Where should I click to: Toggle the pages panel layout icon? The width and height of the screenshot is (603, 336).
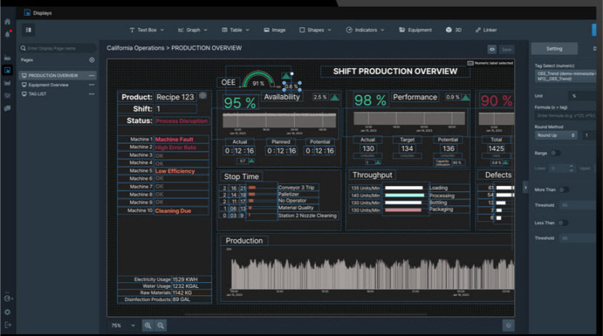[28, 30]
